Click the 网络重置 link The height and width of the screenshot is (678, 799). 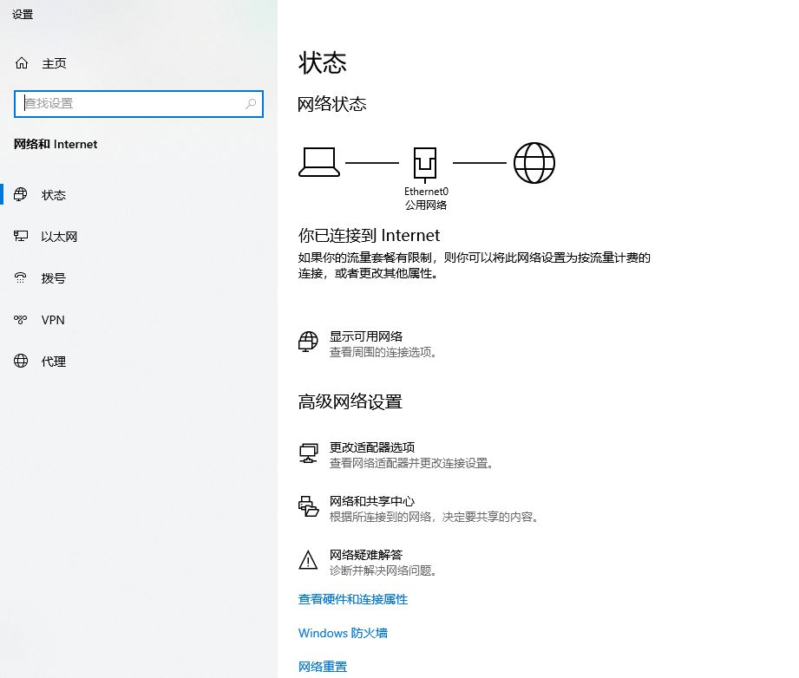click(x=321, y=666)
